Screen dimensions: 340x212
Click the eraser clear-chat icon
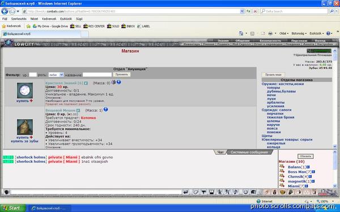pyautogui.click(x=195, y=192)
